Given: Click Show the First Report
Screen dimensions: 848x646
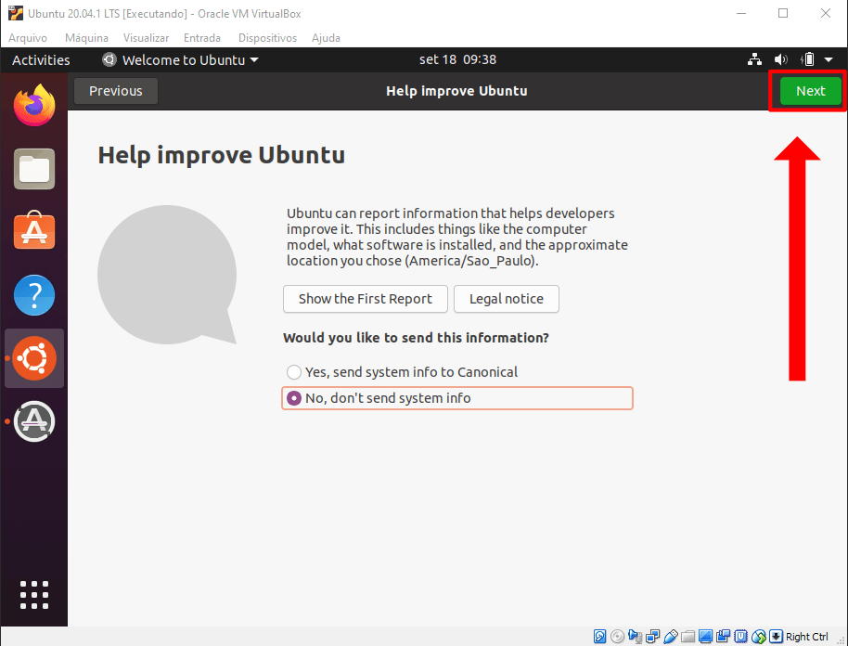Looking at the screenshot, I should (x=365, y=299).
